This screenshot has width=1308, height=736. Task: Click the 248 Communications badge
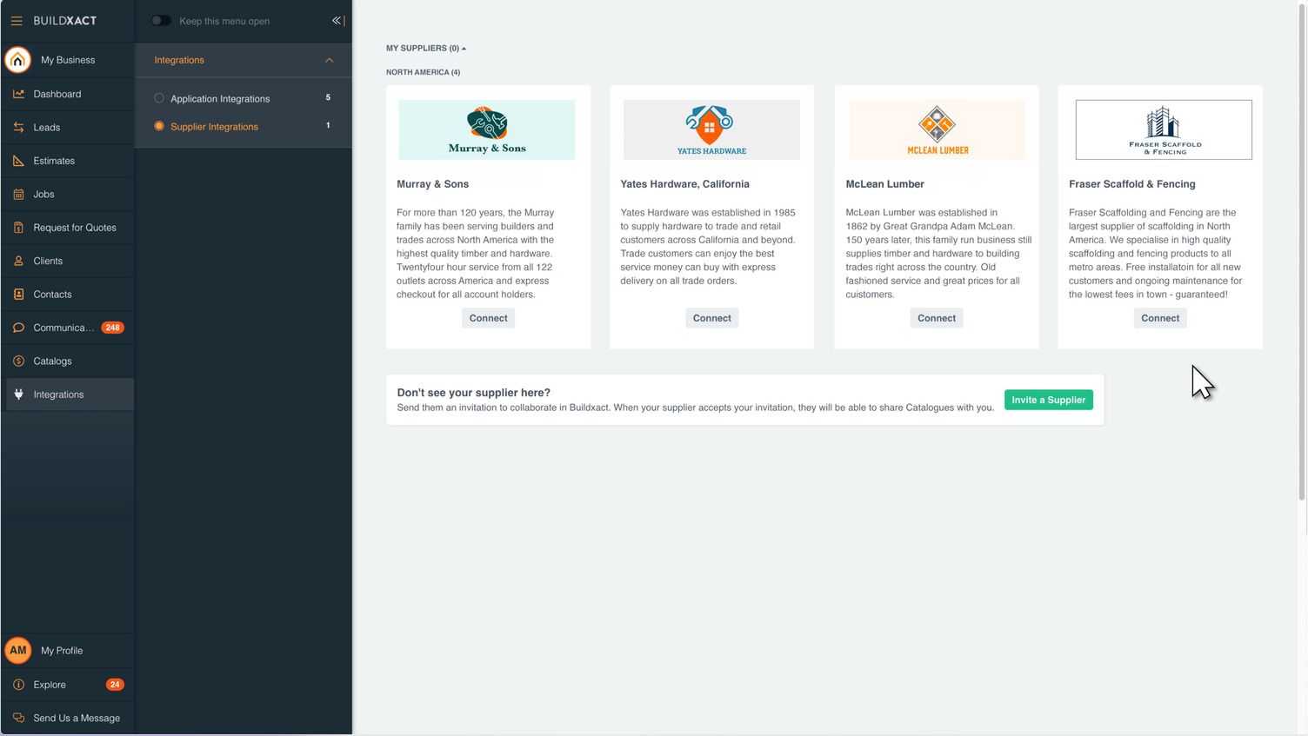113,328
